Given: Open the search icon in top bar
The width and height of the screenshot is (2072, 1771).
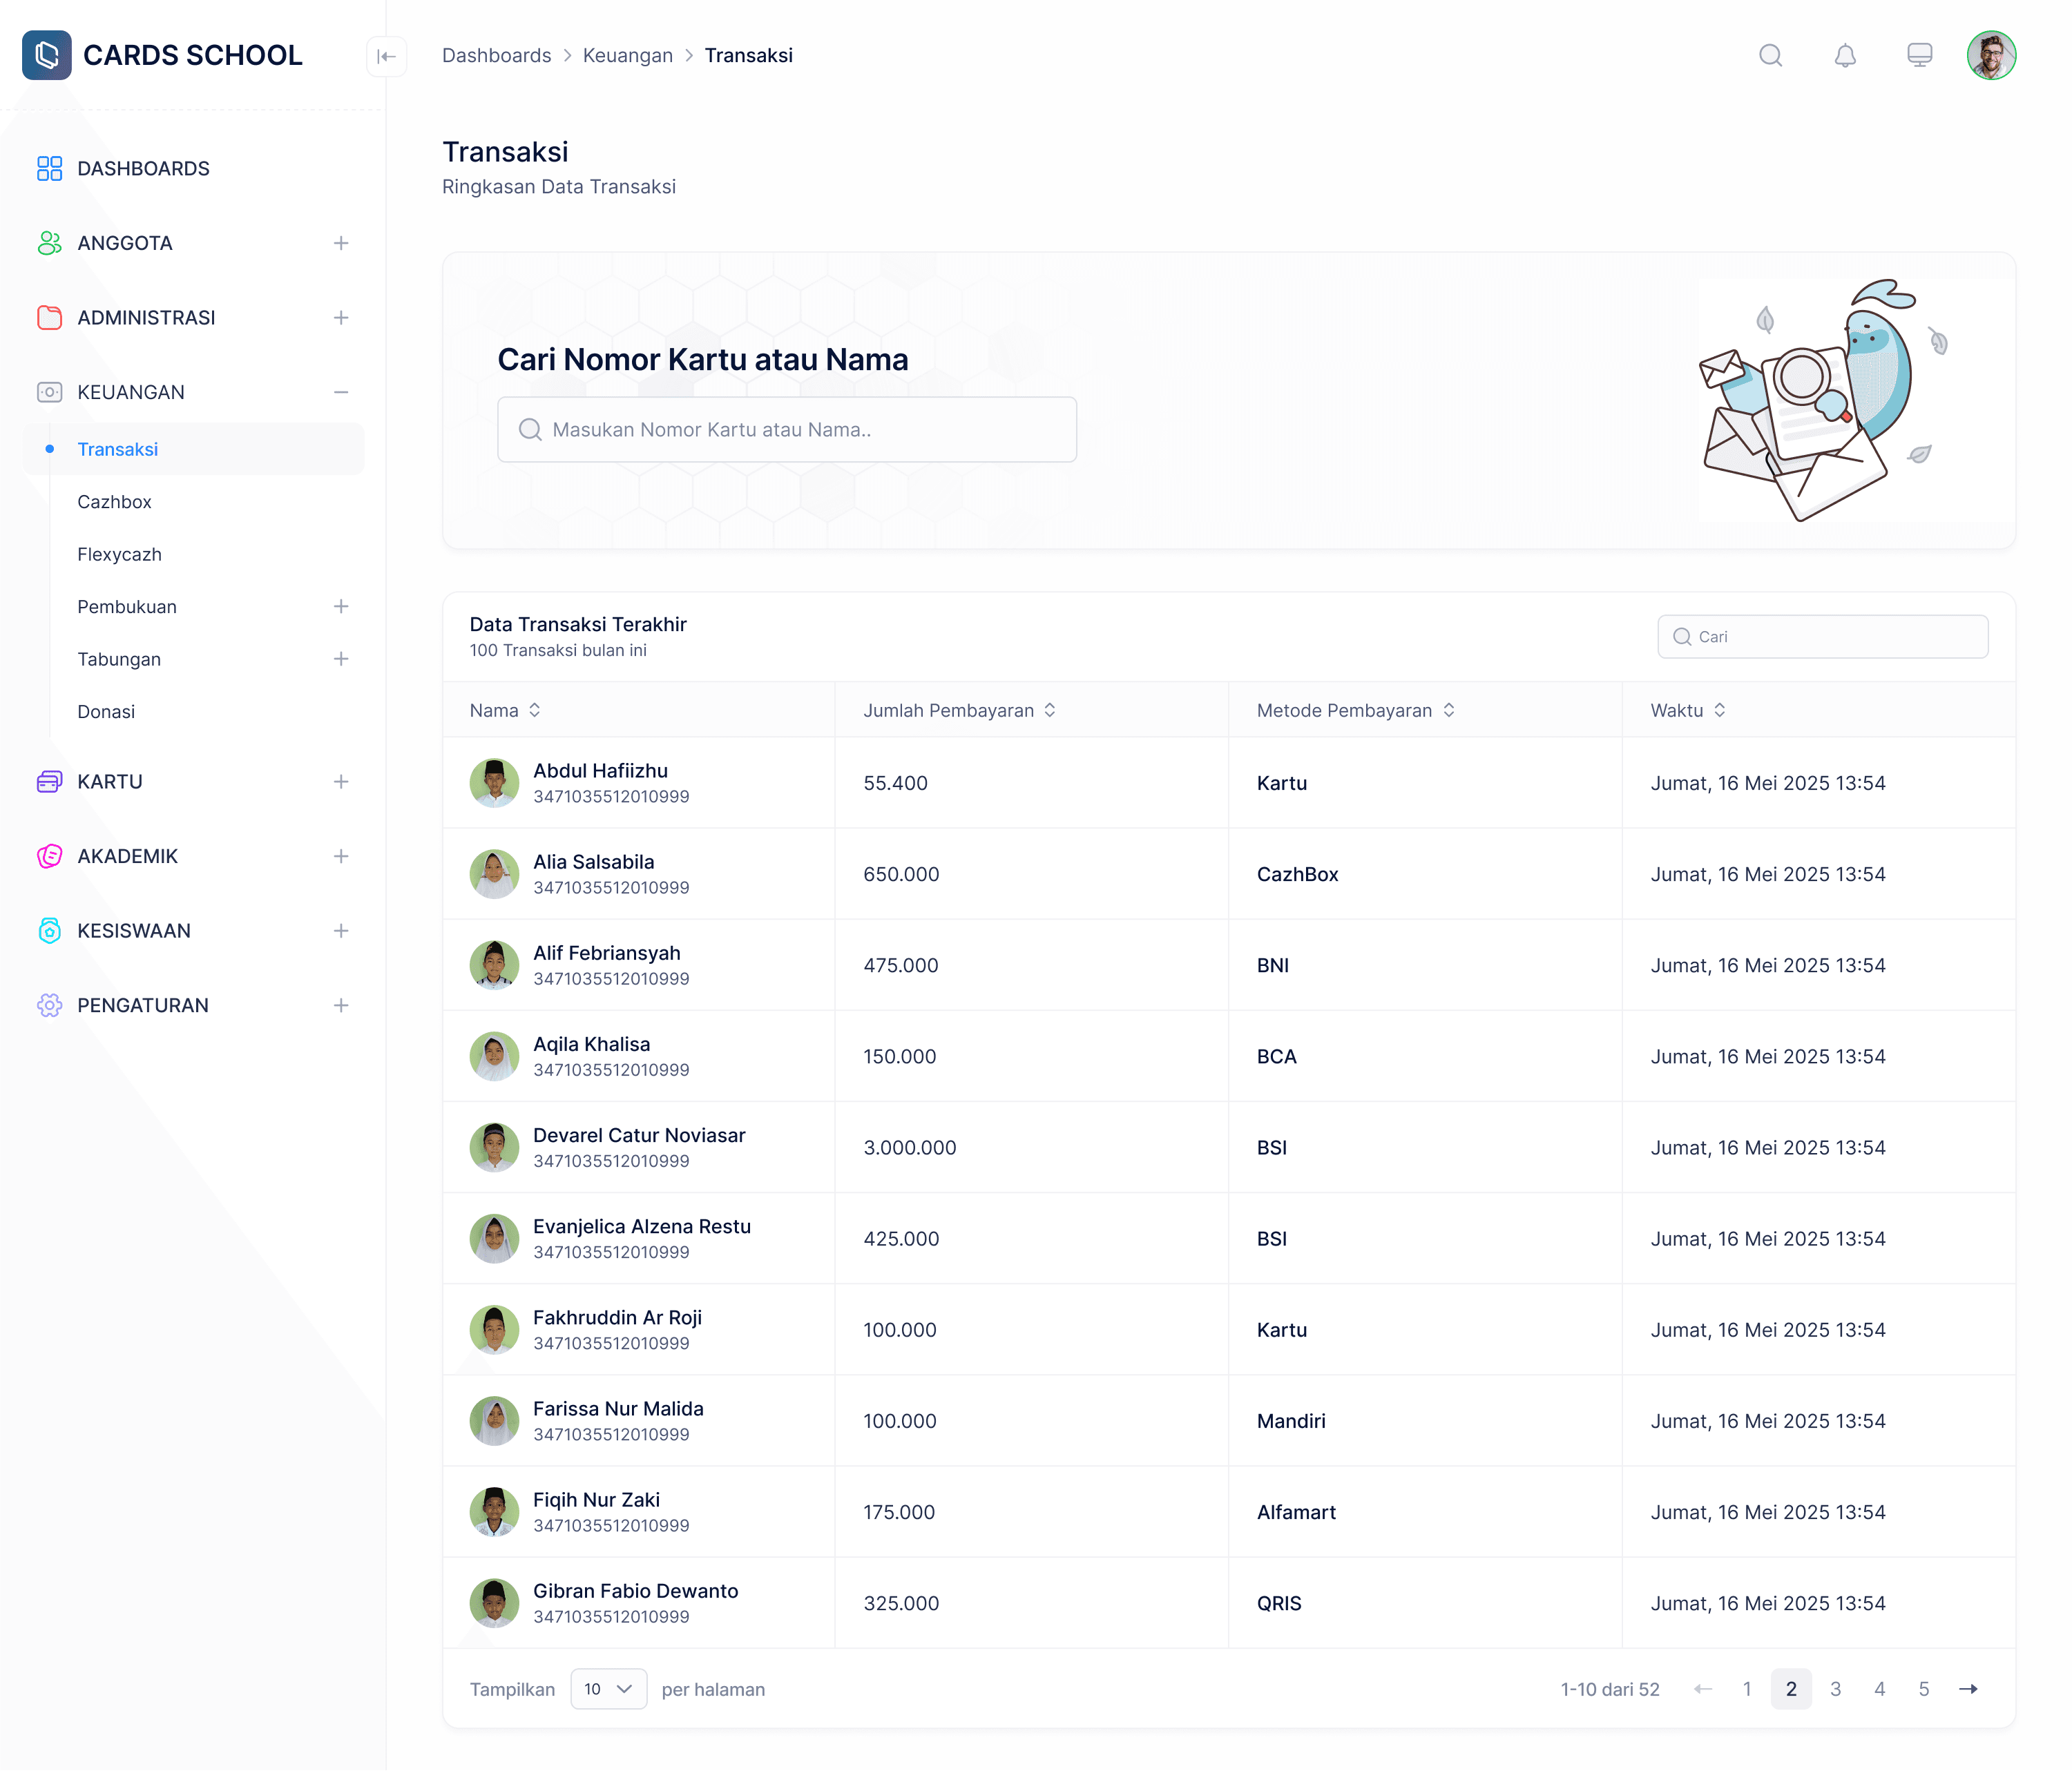Looking at the screenshot, I should (x=1770, y=56).
